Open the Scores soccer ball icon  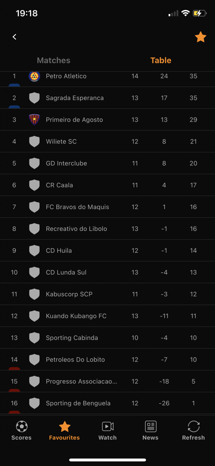[x=22, y=427]
